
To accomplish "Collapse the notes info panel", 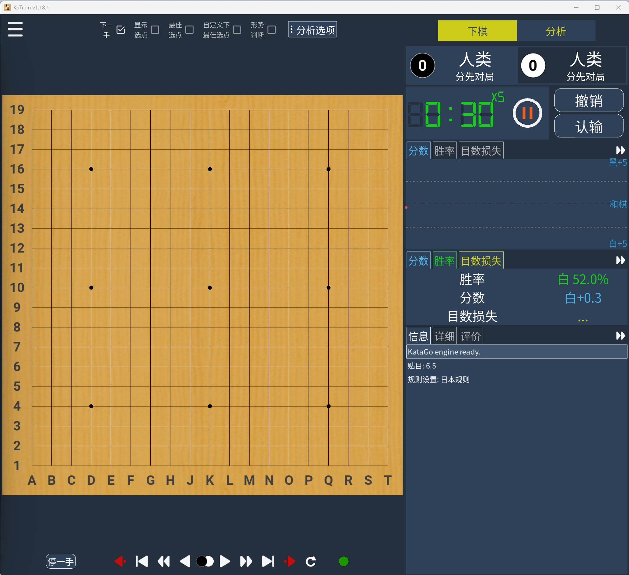I will click(x=620, y=336).
